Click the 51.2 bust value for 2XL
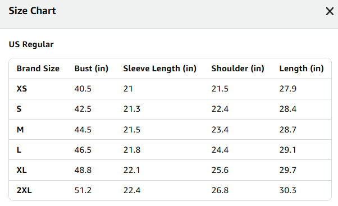 [83, 190]
